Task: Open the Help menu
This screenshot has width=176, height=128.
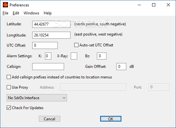Action: coord(48,13)
